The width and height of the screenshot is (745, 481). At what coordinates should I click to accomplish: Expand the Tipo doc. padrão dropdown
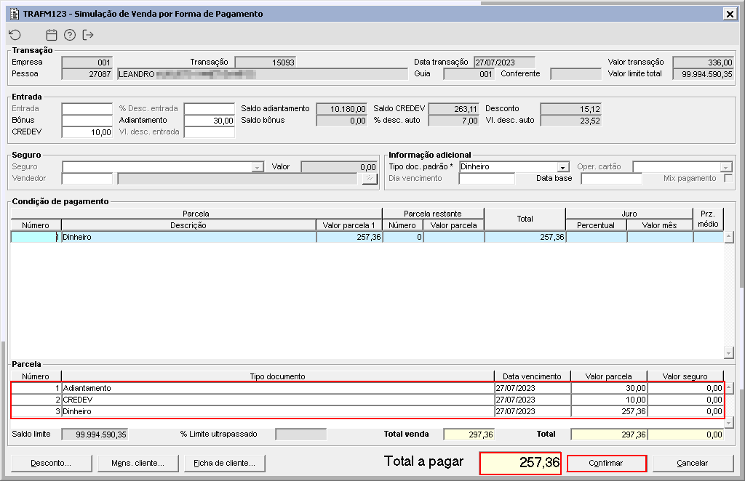563,167
